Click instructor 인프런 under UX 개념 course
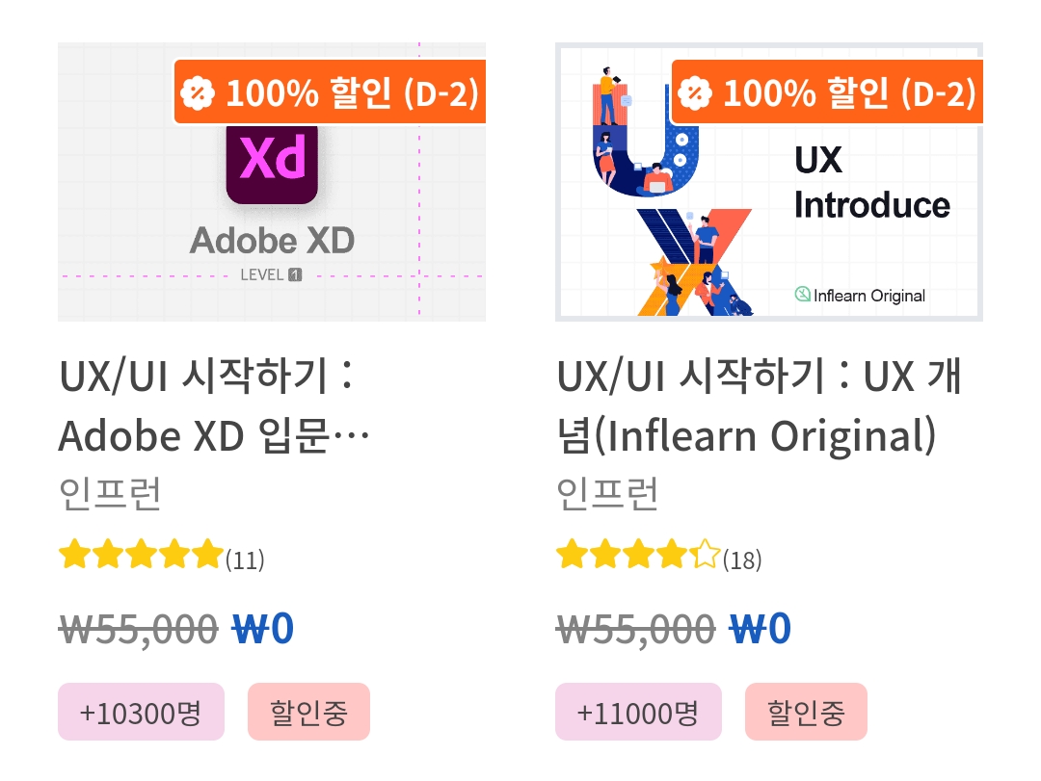 point(607,494)
